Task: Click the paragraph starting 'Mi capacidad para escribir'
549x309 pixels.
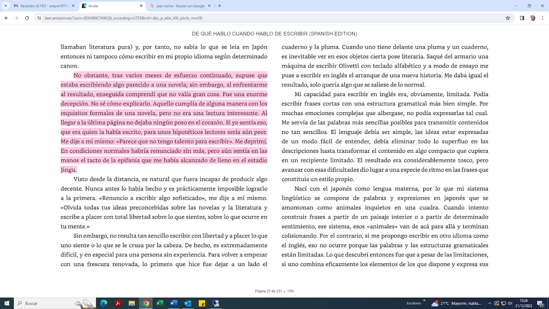Action: (x=385, y=136)
